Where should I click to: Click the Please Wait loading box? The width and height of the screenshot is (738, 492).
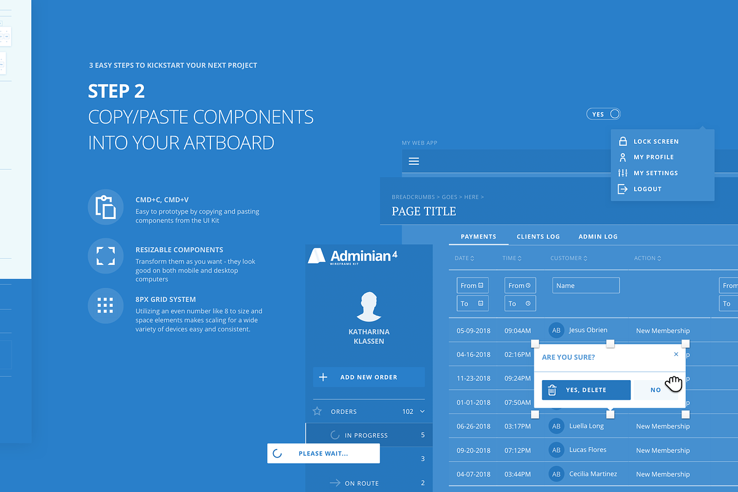coord(323,453)
